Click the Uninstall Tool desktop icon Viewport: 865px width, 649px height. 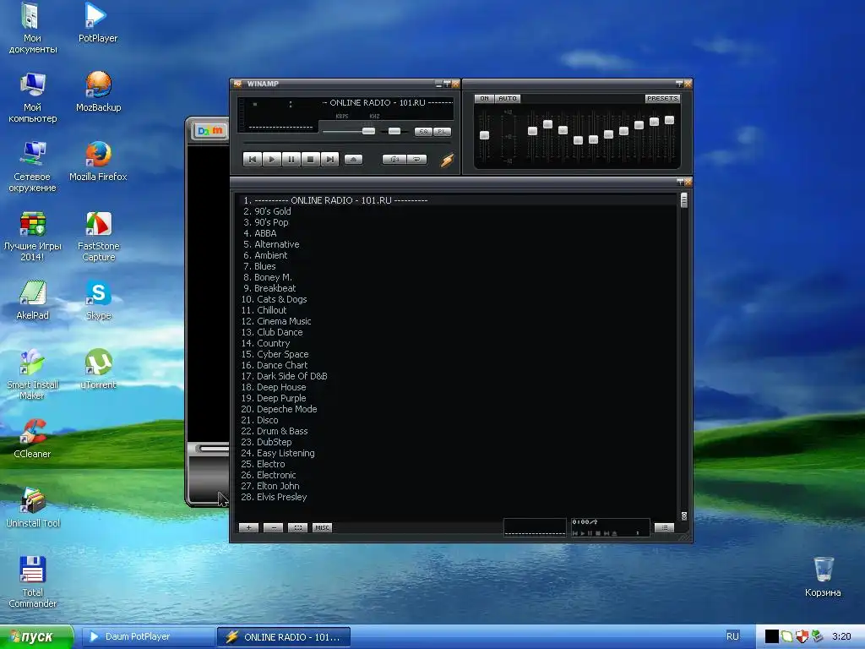coord(33,508)
